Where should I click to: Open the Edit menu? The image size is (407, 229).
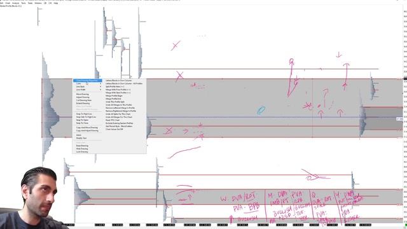coord(1,3)
